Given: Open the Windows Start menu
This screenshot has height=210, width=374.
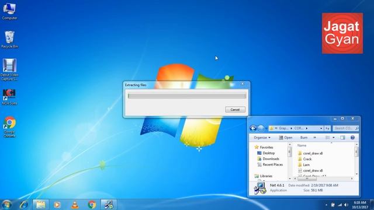Looking at the screenshot, I should click(6, 205).
